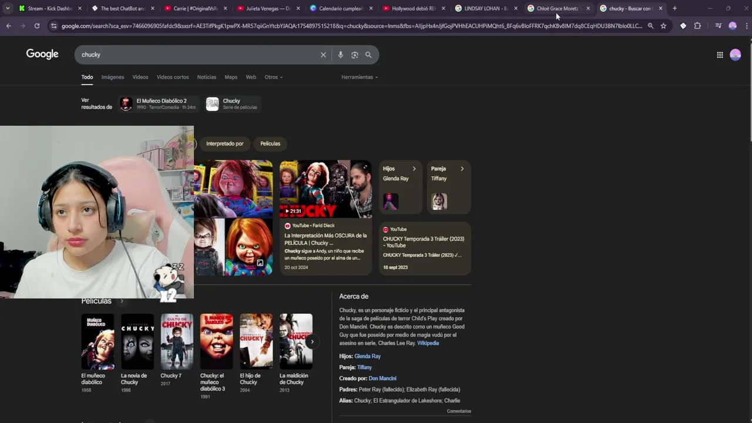Open the Chrome three-dot menu

(747, 26)
